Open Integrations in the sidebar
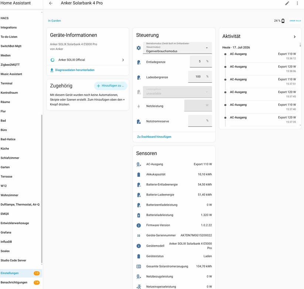 coord(21,28)
